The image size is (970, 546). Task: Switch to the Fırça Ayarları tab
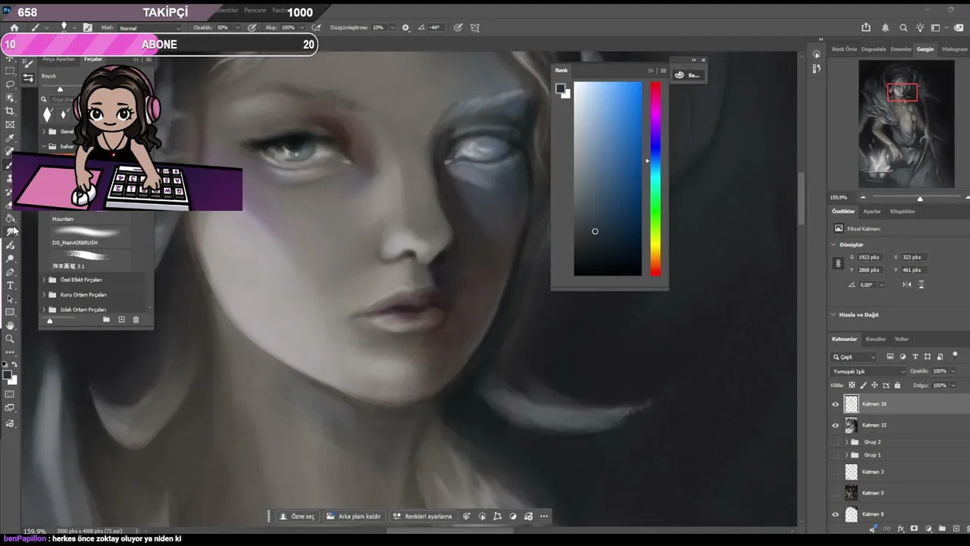[59, 59]
